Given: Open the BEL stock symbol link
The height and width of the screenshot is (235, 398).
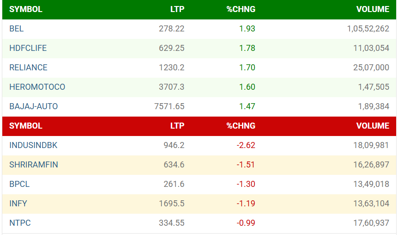Looking at the screenshot, I should click(17, 29).
